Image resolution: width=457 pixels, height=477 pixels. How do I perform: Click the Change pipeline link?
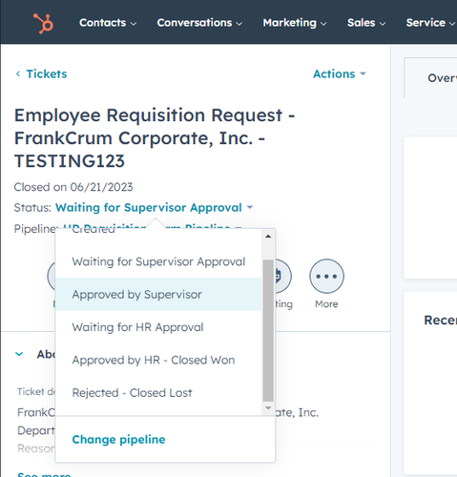[118, 440]
